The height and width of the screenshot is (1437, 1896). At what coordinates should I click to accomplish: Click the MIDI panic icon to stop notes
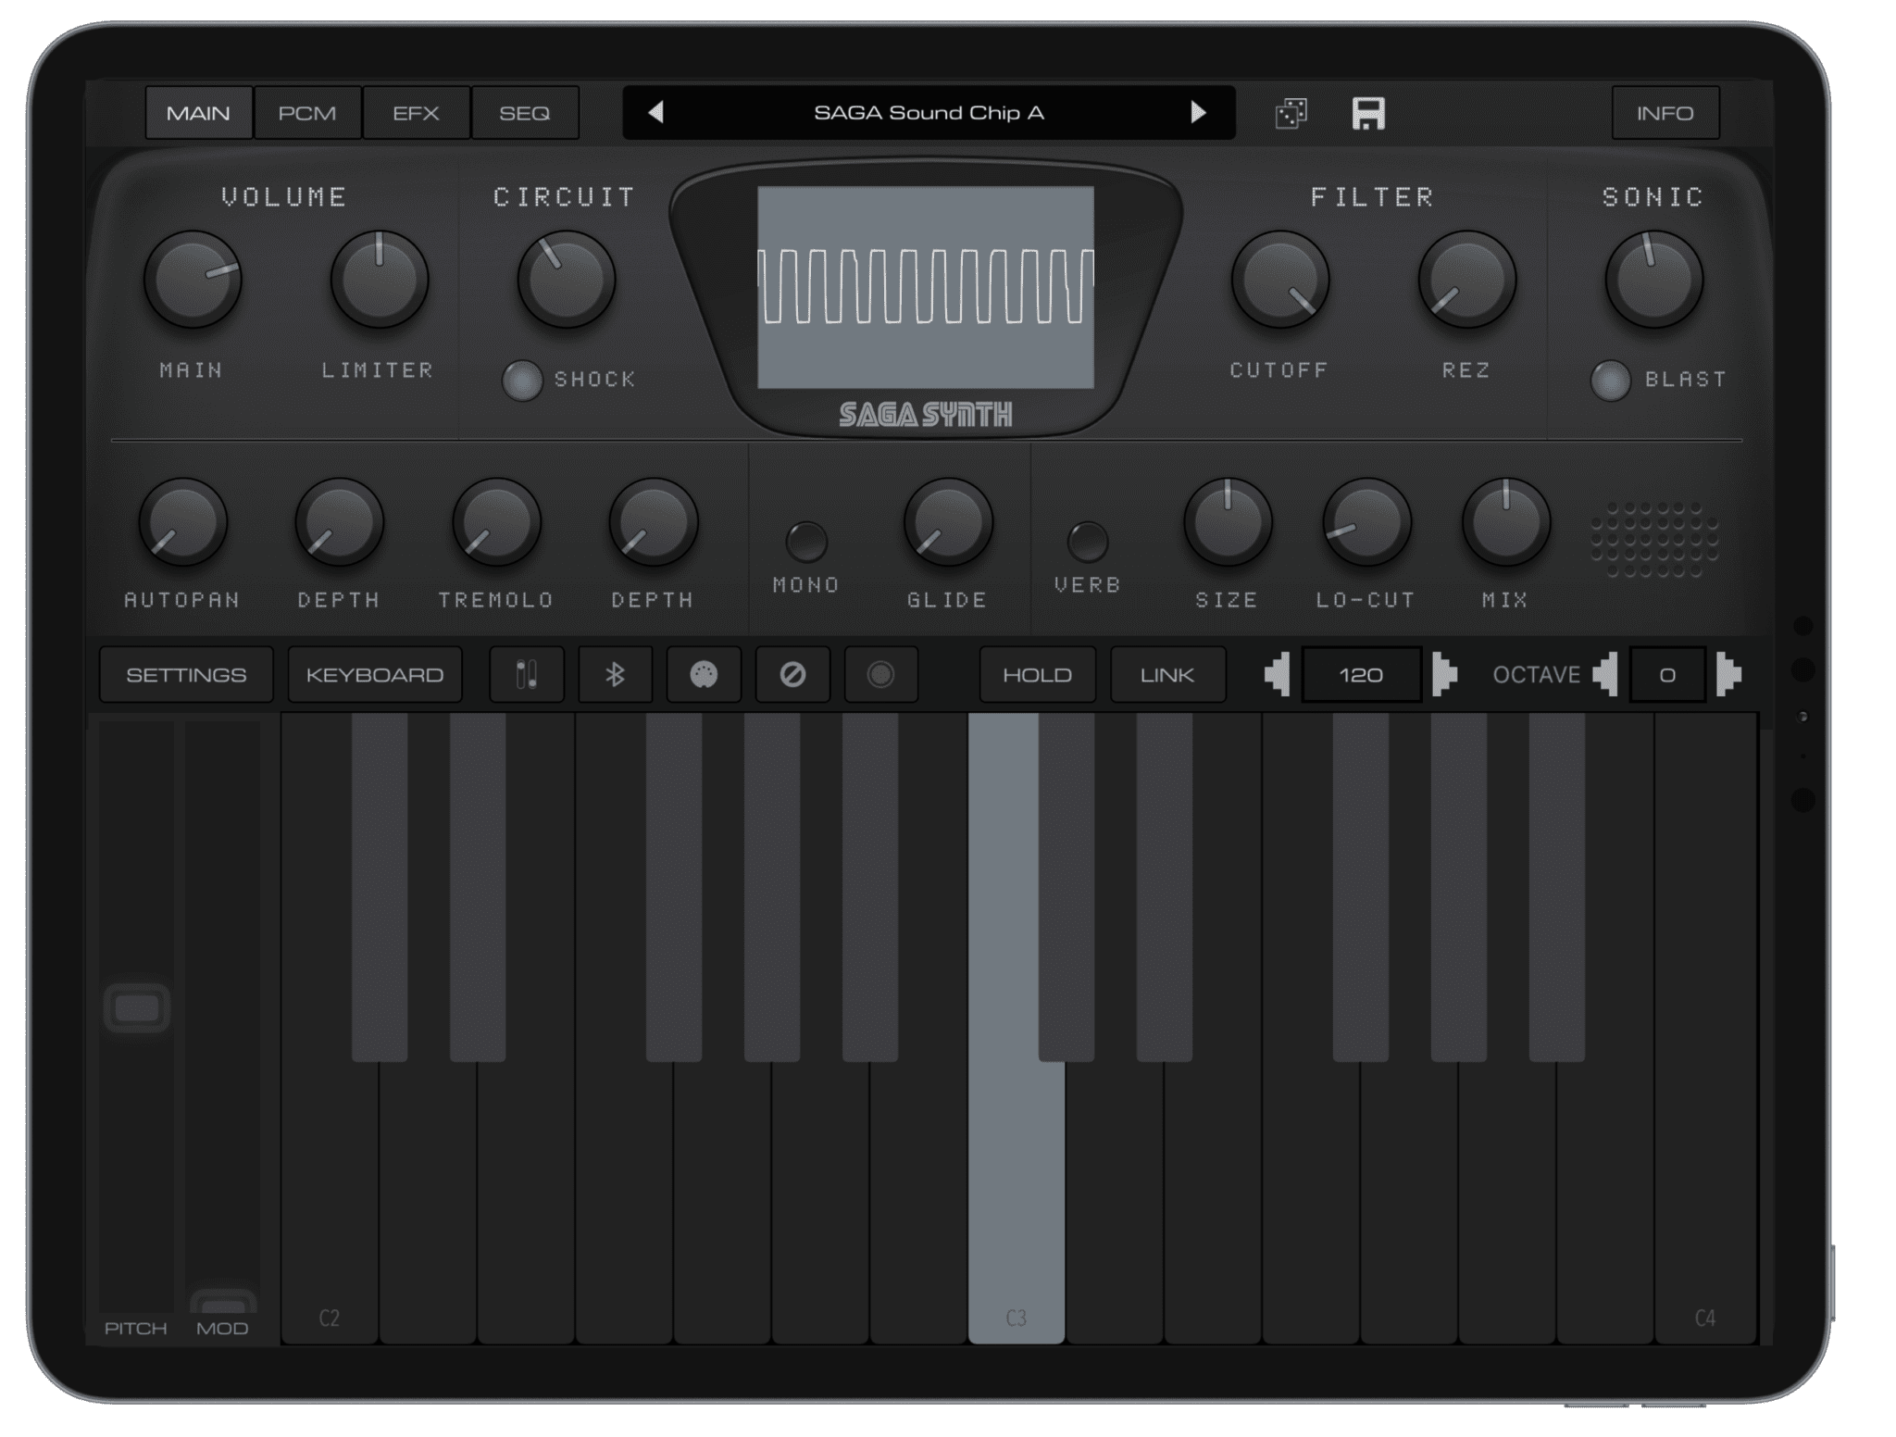[792, 674]
